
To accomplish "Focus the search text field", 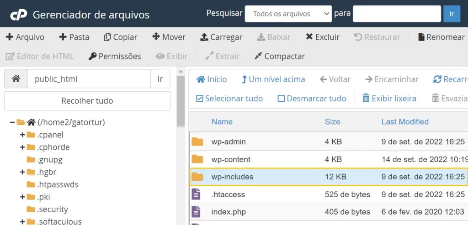I will point(397,14).
